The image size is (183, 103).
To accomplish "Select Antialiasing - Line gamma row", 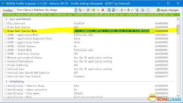I will coord(89,93).
